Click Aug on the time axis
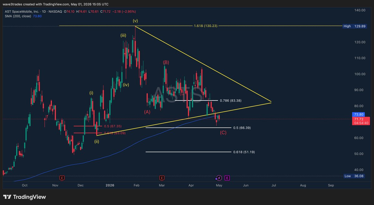The width and height of the screenshot is (374, 205). click(303, 185)
